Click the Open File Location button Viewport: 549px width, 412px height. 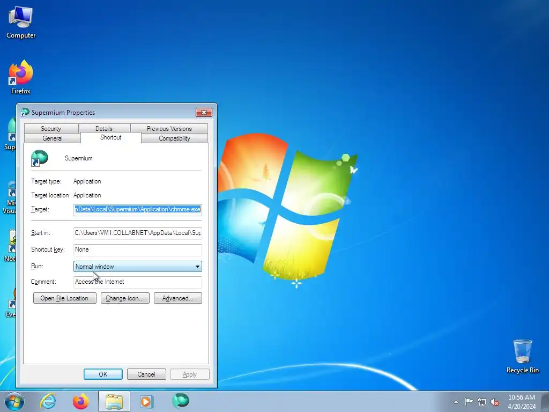click(64, 298)
